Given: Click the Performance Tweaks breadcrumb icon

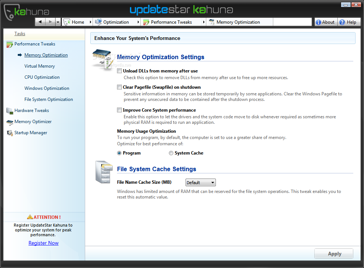Looking at the screenshot, I should click(x=146, y=22).
